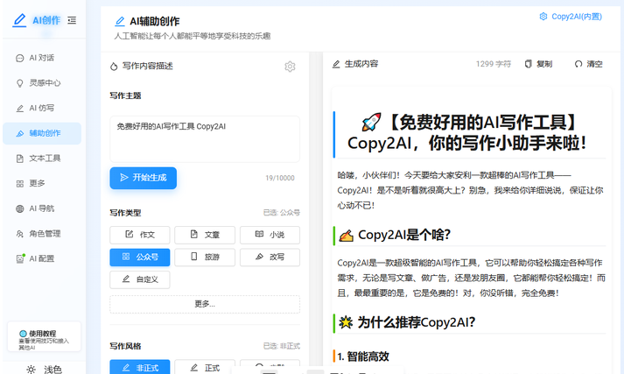Click the 已选: 公众号 label
The height and width of the screenshot is (374, 624).
point(281,213)
